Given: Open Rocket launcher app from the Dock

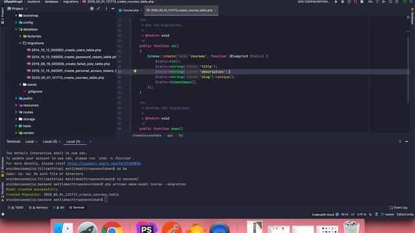Looking at the screenshot, I should click(x=88, y=228).
